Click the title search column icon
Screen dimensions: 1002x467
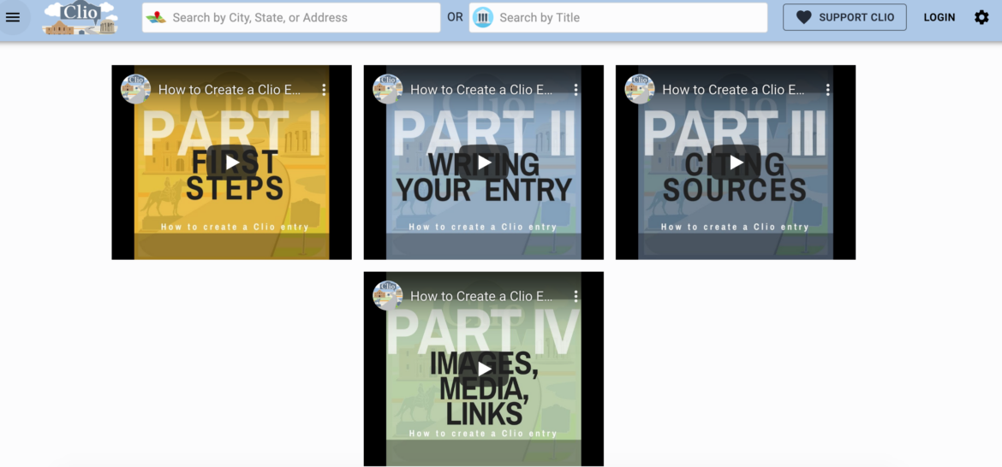click(483, 17)
